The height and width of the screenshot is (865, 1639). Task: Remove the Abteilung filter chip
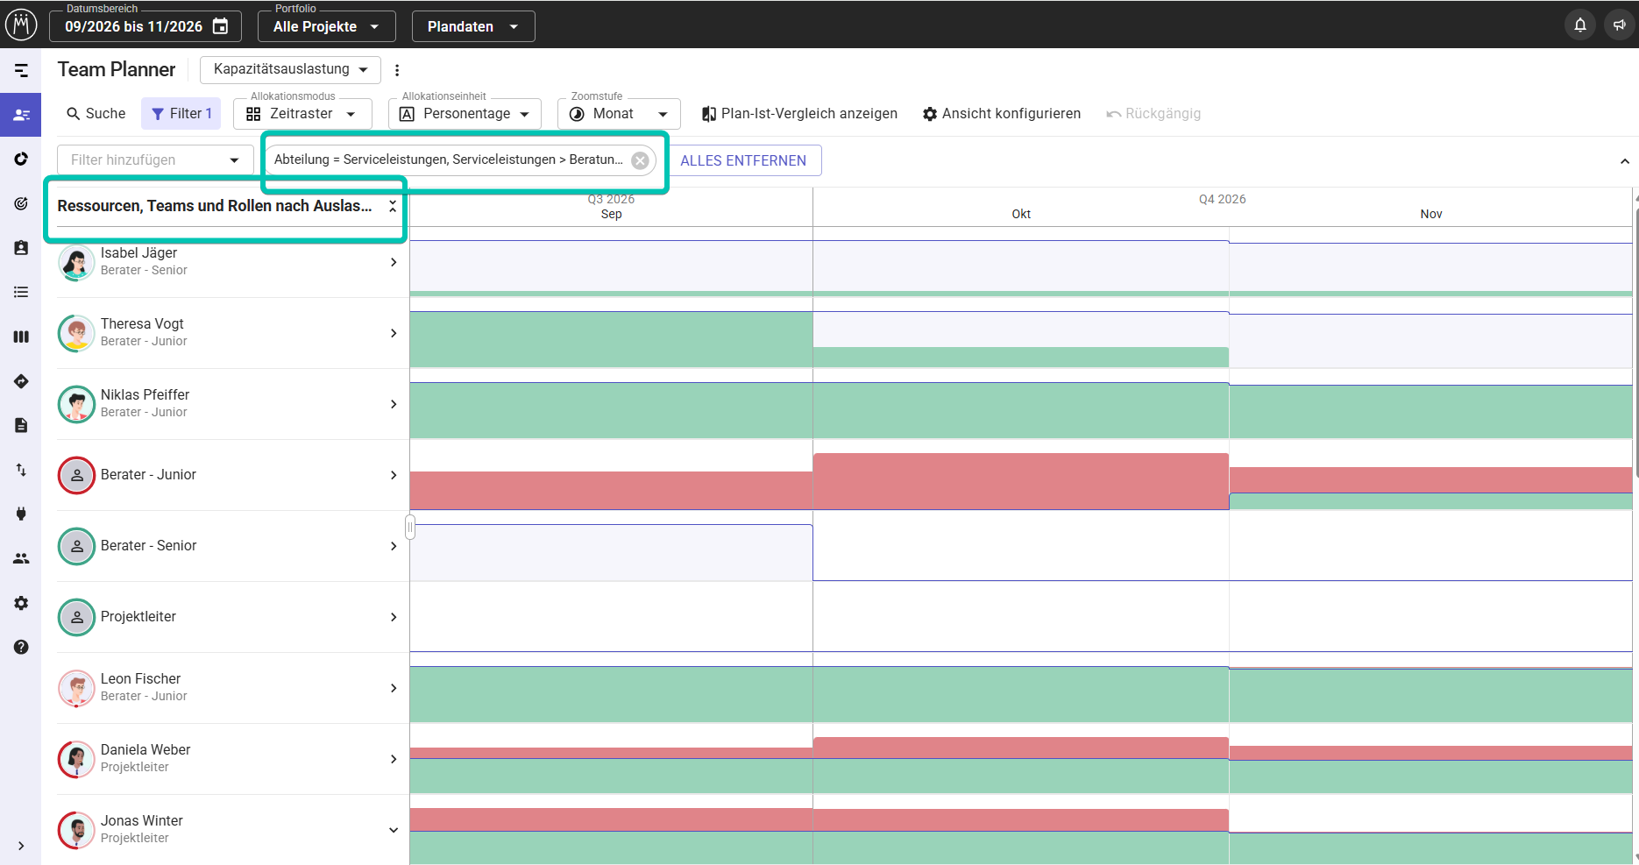(640, 160)
